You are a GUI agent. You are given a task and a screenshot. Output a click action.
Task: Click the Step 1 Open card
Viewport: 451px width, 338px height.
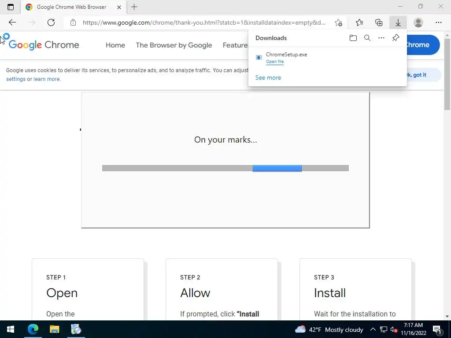click(88, 290)
